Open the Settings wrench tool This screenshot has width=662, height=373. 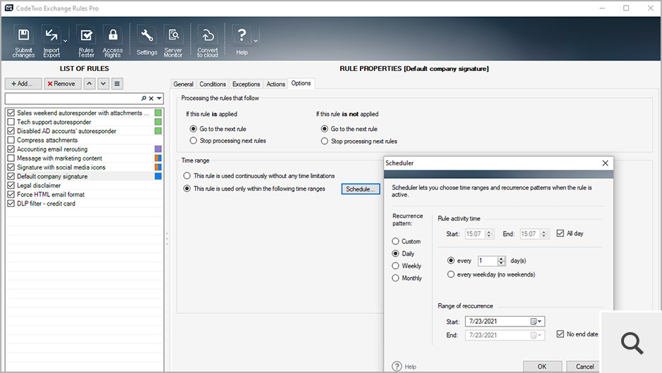click(147, 42)
